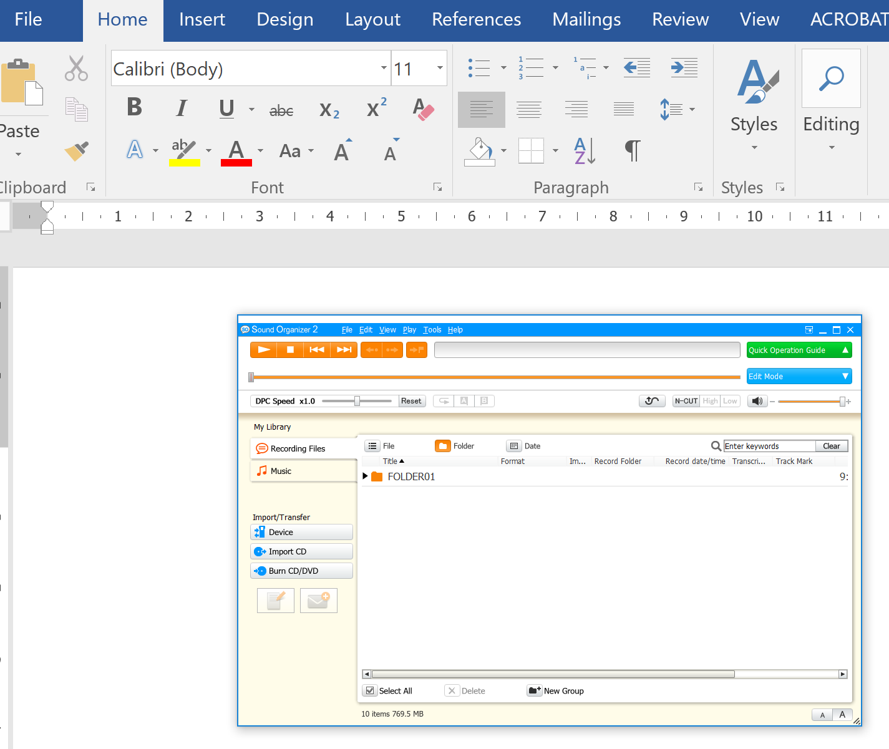Click Grow Font icon
This screenshot has width=889, height=749.
[x=342, y=150]
